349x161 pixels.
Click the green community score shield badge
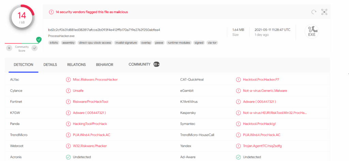tap(39, 40)
